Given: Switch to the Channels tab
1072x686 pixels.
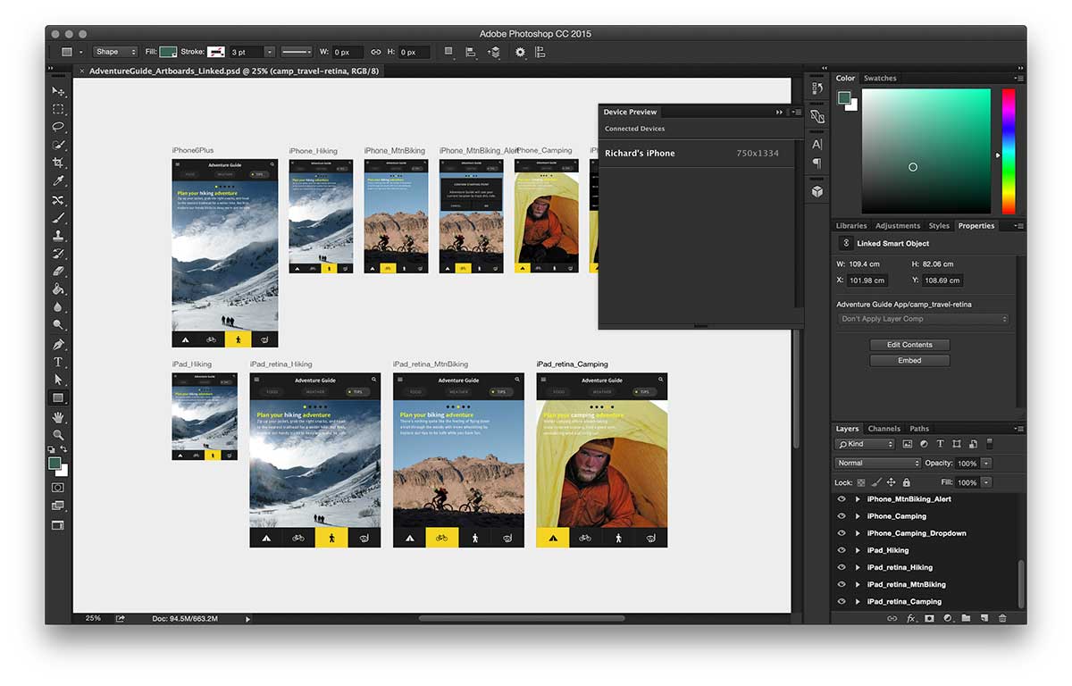Looking at the screenshot, I should [x=884, y=429].
